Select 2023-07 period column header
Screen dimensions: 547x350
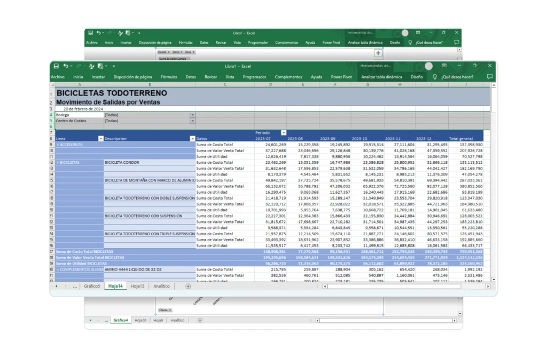click(x=270, y=139)
